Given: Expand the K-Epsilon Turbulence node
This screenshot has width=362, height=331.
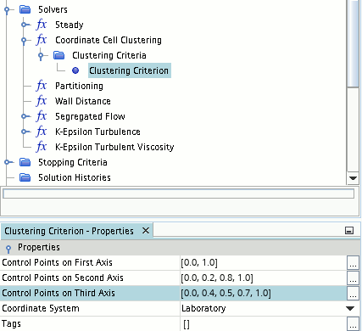Looking at the screenshot, I should [x=24, y=132].
